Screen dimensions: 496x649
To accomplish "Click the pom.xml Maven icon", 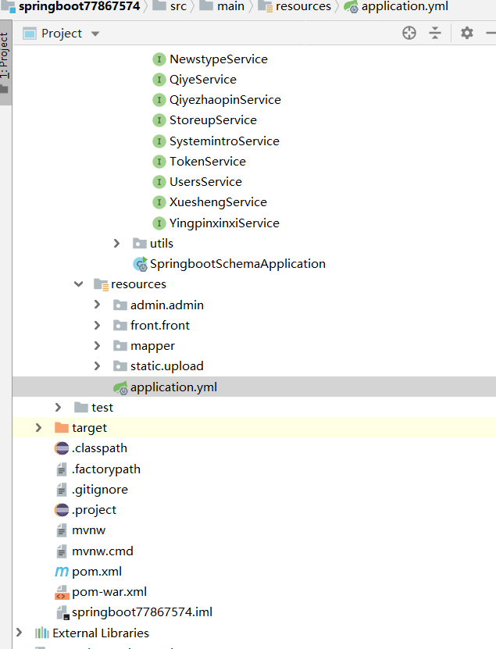I will pos(62,572).
